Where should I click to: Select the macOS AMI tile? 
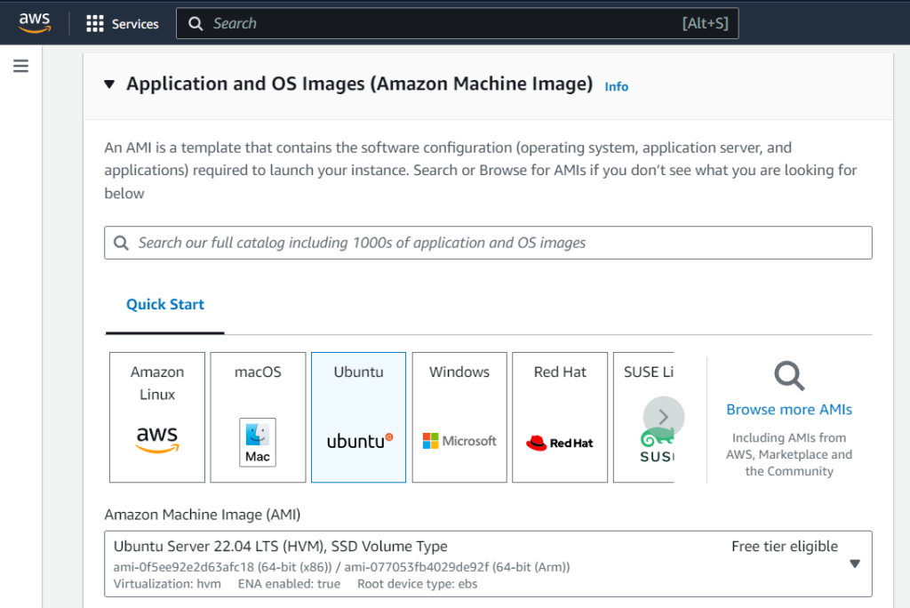tap(258, 417)
